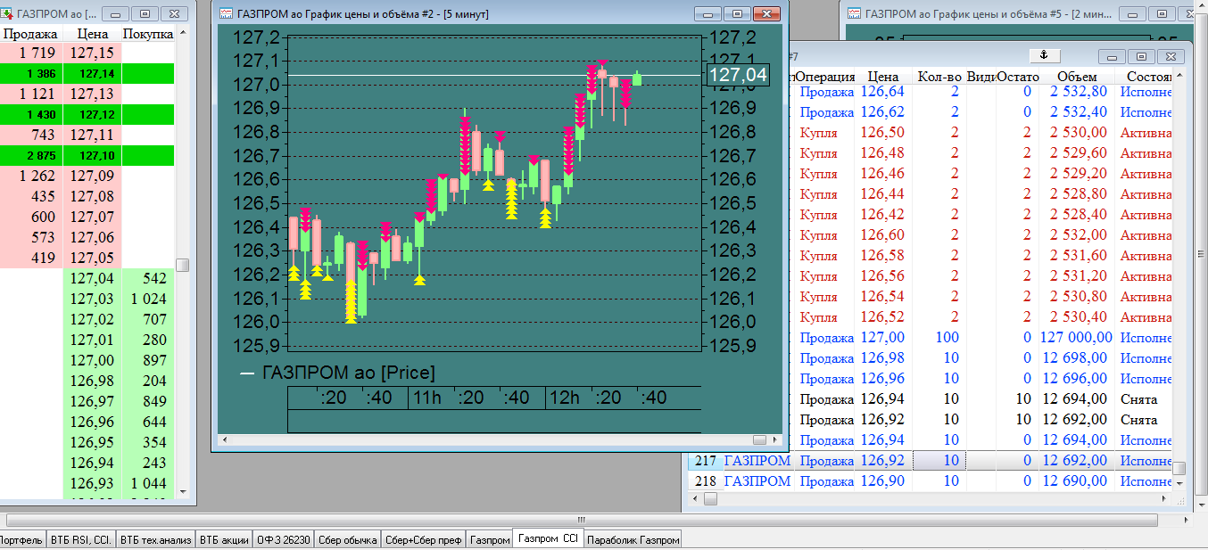Click Покупка column header in order book

click(x=147, y=33)
